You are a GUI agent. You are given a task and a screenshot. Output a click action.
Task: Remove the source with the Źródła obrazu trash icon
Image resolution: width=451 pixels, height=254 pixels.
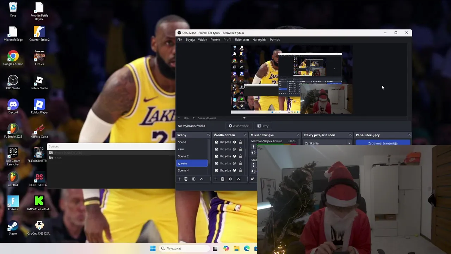tap(223, 179)
